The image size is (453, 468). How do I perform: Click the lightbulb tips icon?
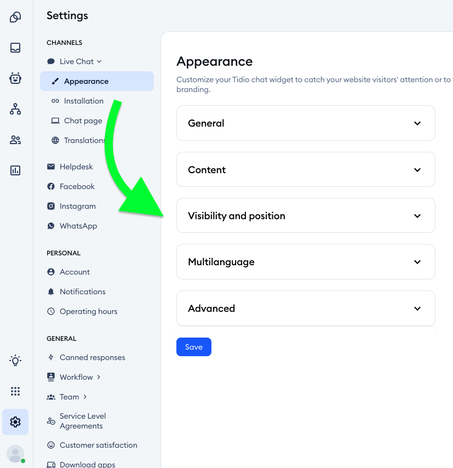[x=15, y=360]
